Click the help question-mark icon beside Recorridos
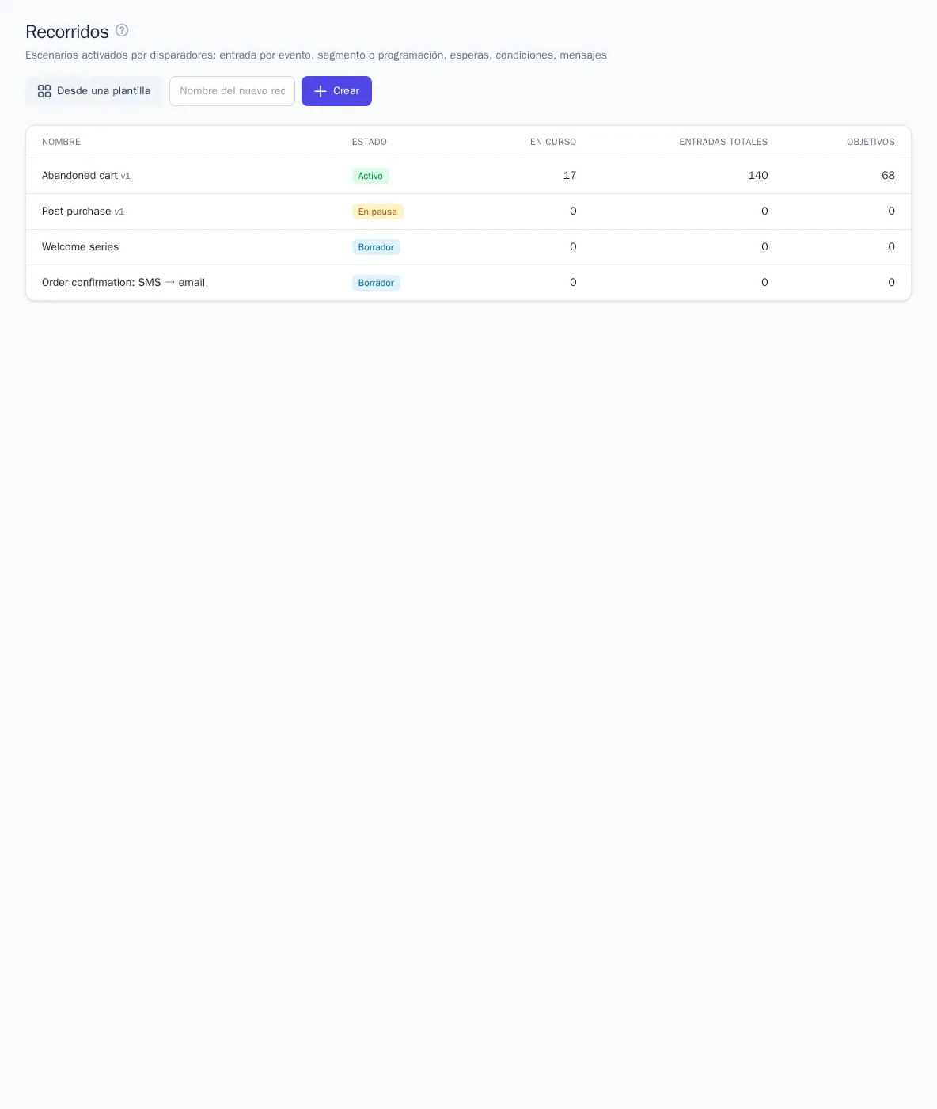 click(x=122, y=30)
